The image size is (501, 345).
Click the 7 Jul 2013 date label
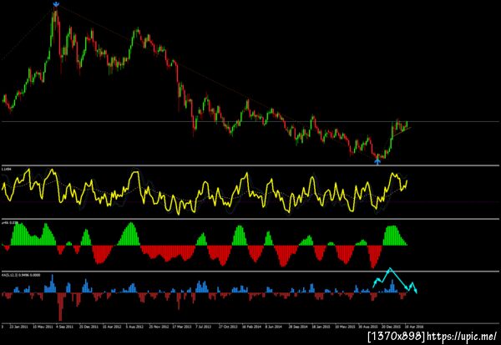tap(204, 327)
